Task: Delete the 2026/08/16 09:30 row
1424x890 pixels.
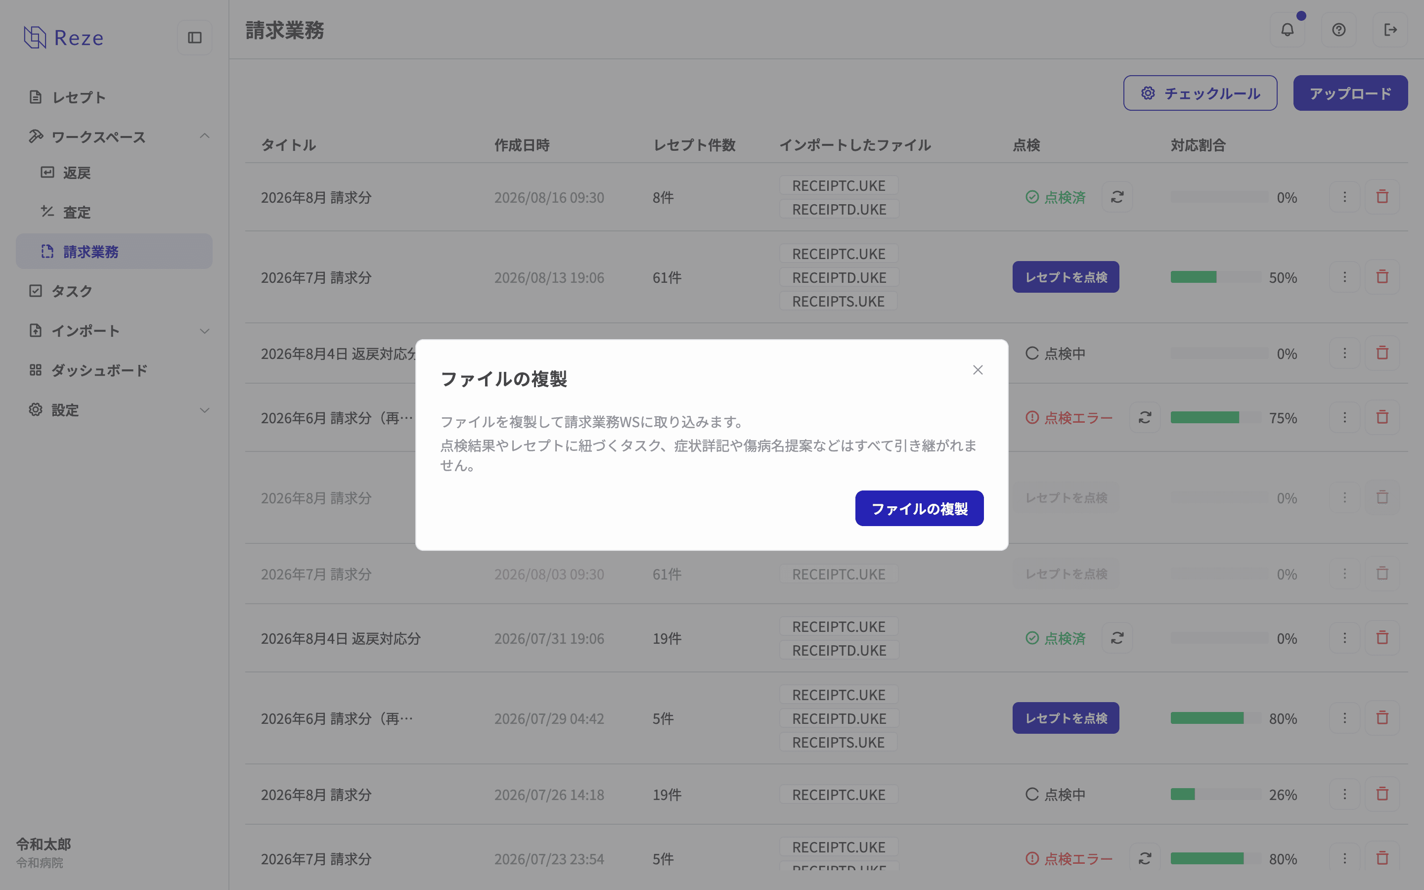Action: pyautogui.click(x=1382, y=197)
